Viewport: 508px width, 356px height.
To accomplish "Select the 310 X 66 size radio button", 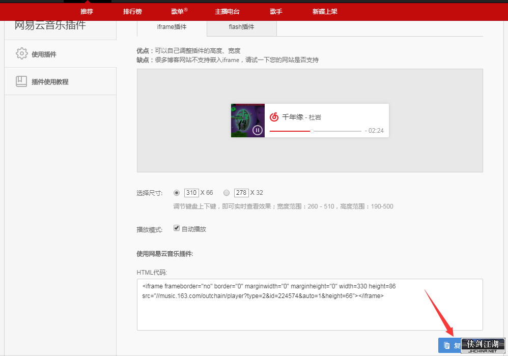I will 177,193.
